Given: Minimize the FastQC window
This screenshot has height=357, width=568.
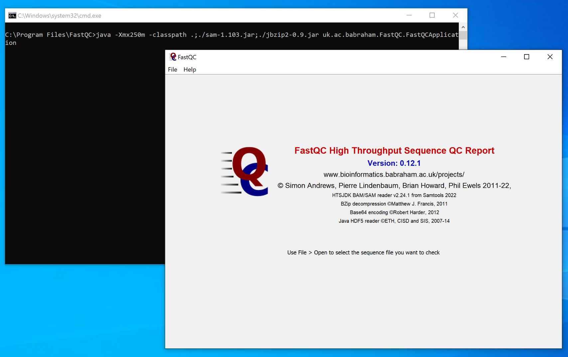Looking at the screenshot, I should point(503,57).
